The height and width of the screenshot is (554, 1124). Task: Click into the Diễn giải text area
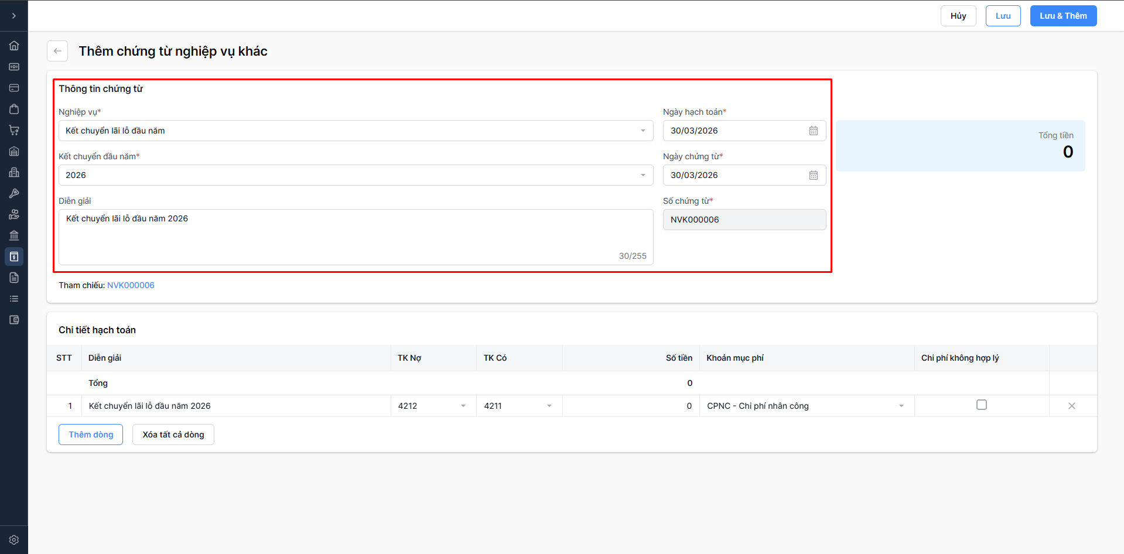tap(356, 237)
